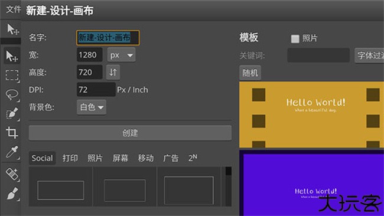This screenshot has height=216, width=384.
Task: Switch to the 2ᴺ tab
Action: [x=193, y=158]
